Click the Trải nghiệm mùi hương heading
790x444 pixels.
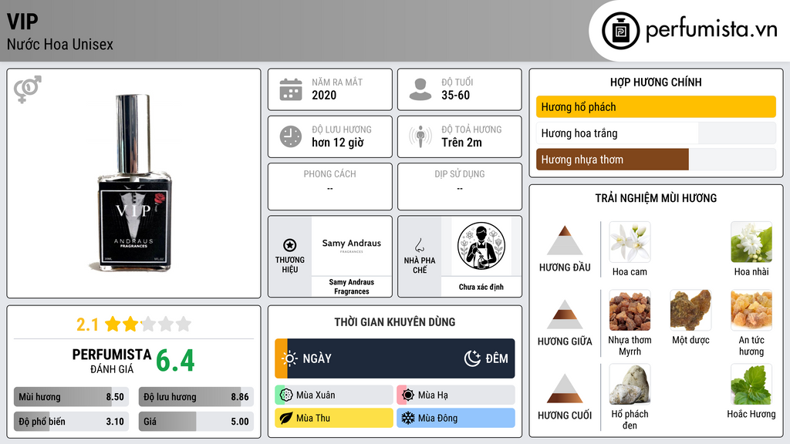click(656, 198)
